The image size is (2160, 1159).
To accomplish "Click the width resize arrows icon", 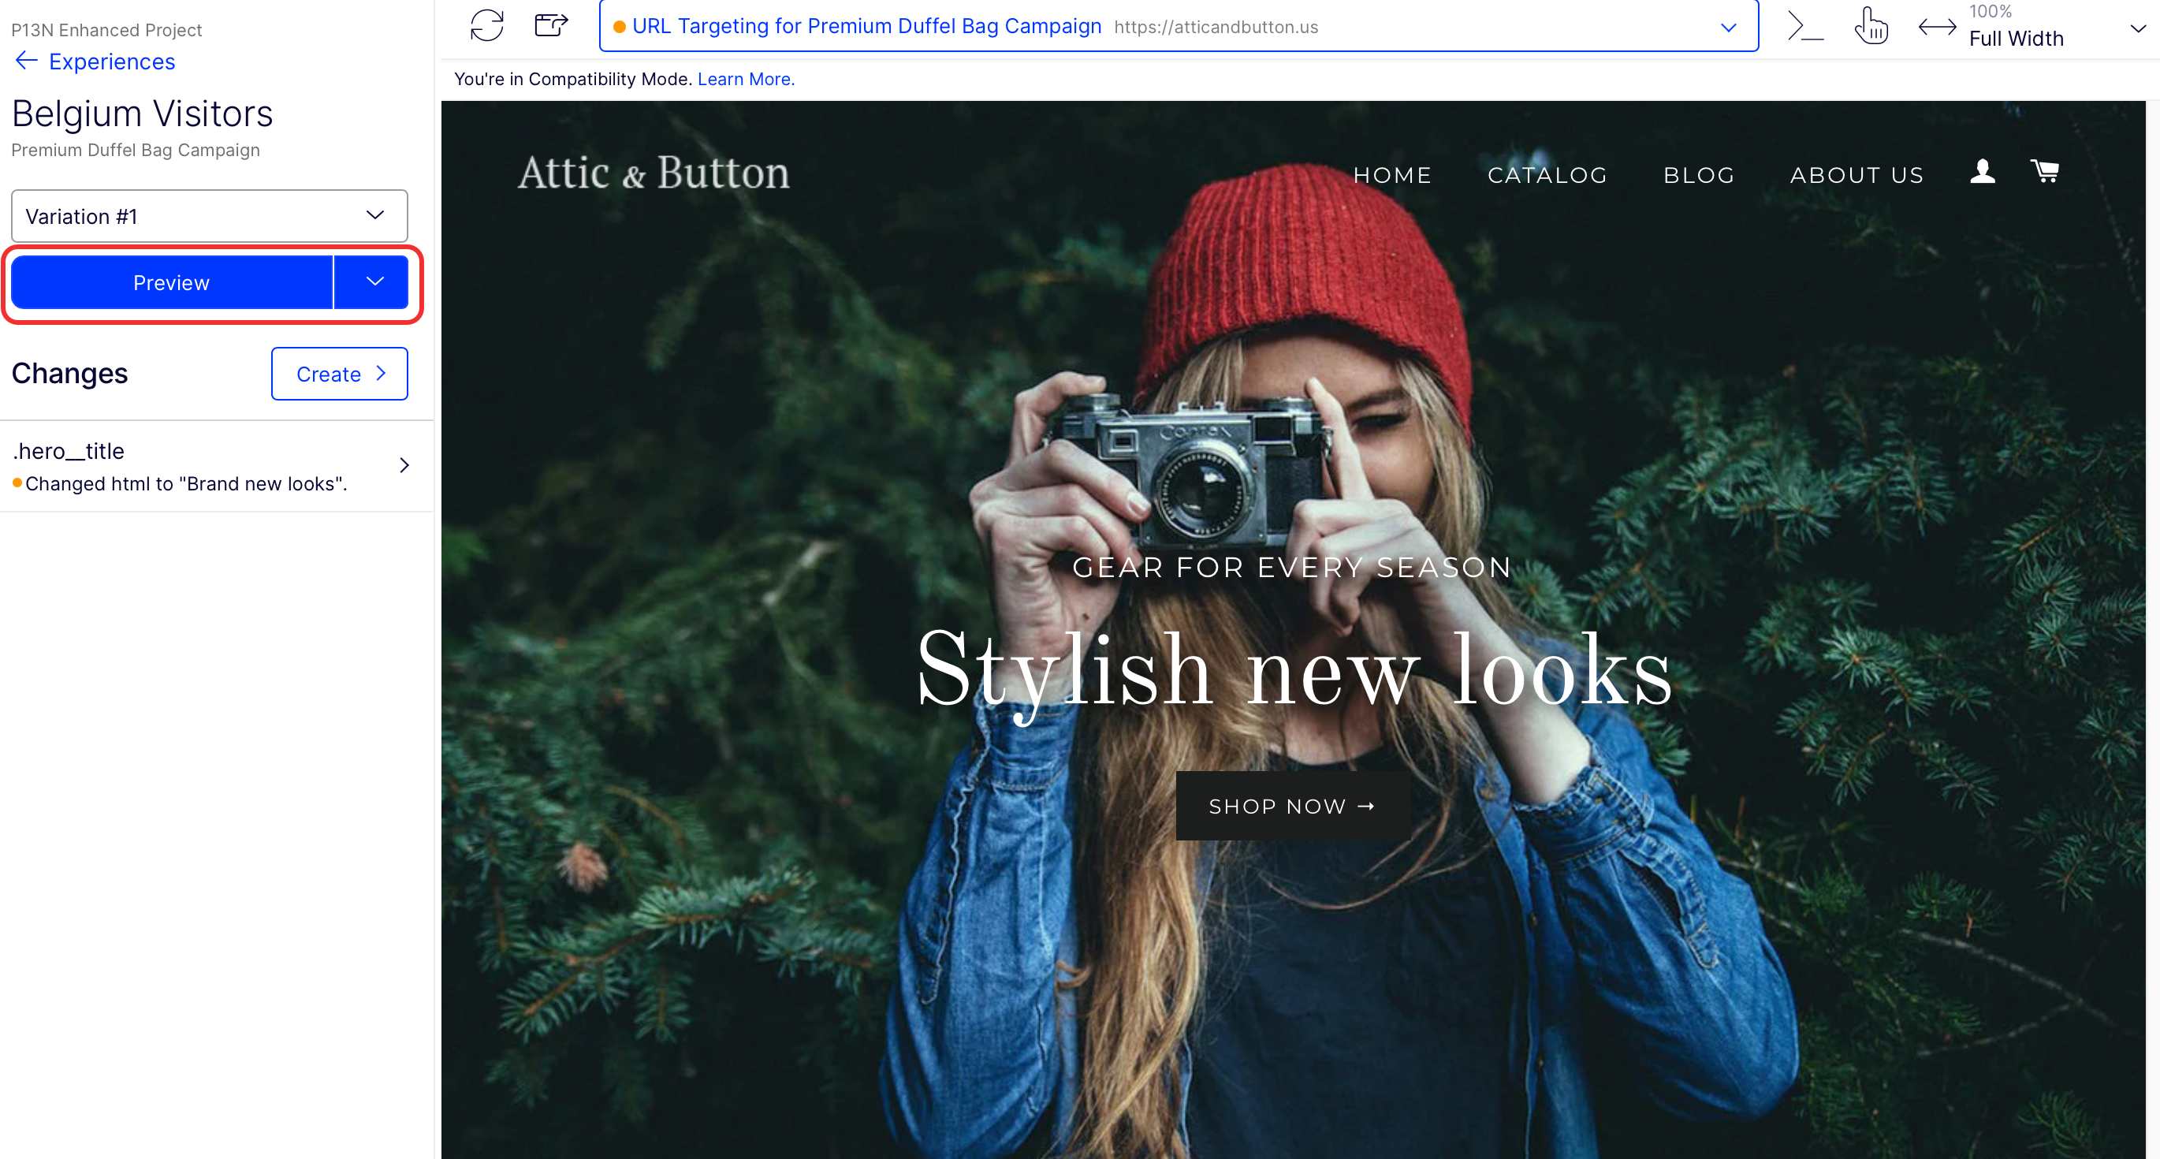I will (x=1936, y=27).
